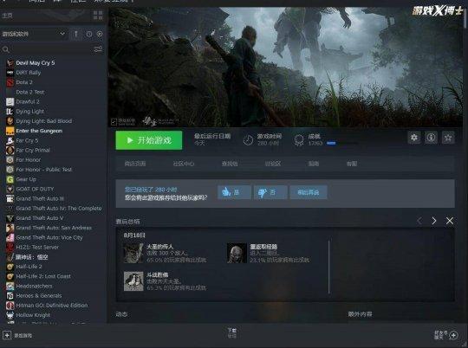Go to next post-game summary arrow
Viewport: 468px width, 348px height.
434,221
